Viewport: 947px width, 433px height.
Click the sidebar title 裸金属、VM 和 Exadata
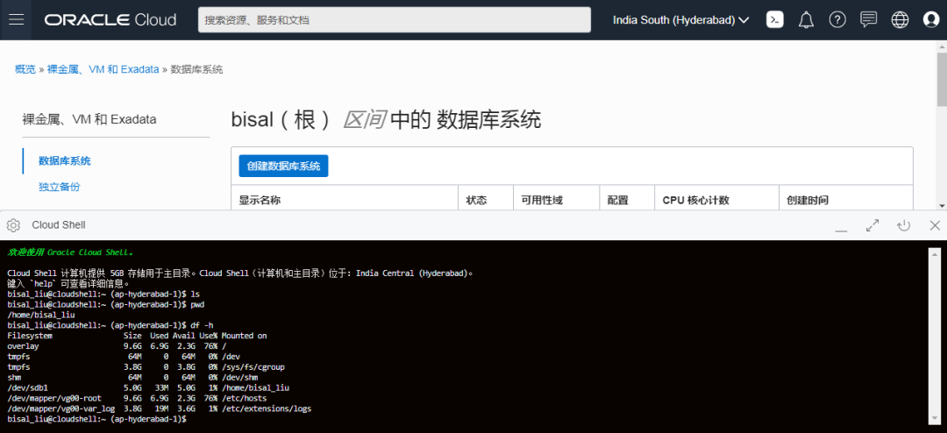click(89, 119)
